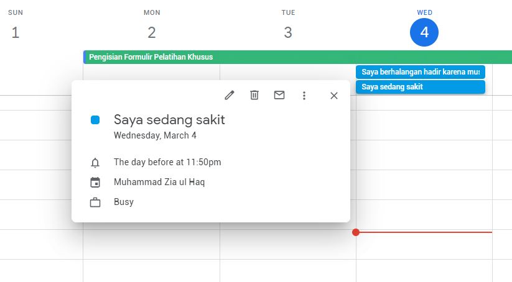Click the reminder bell icon

pos(95,162)
